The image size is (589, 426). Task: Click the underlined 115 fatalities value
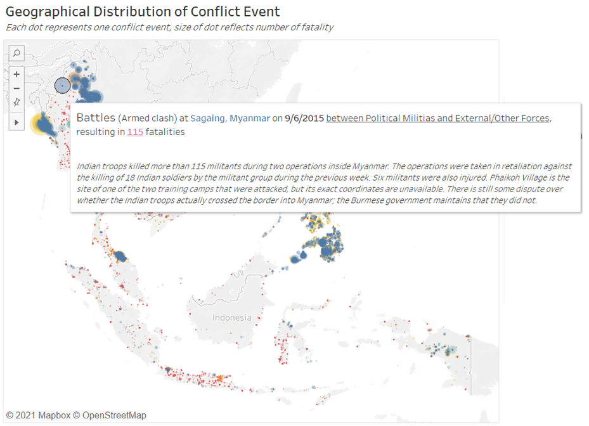coord(135,132)
